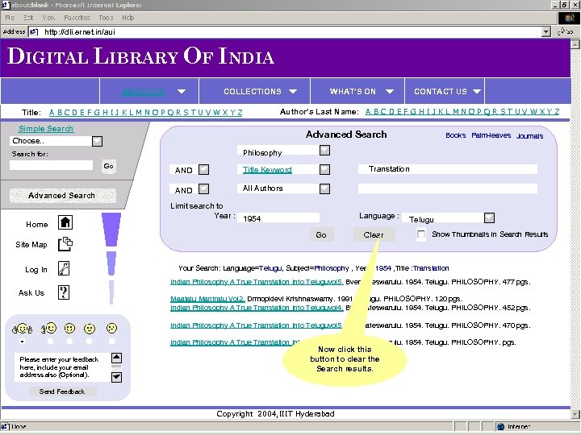Screen dimensions: 581x435
Task: Enable Show Thumbnails in Search Results
Action: (x=421, y=234)
